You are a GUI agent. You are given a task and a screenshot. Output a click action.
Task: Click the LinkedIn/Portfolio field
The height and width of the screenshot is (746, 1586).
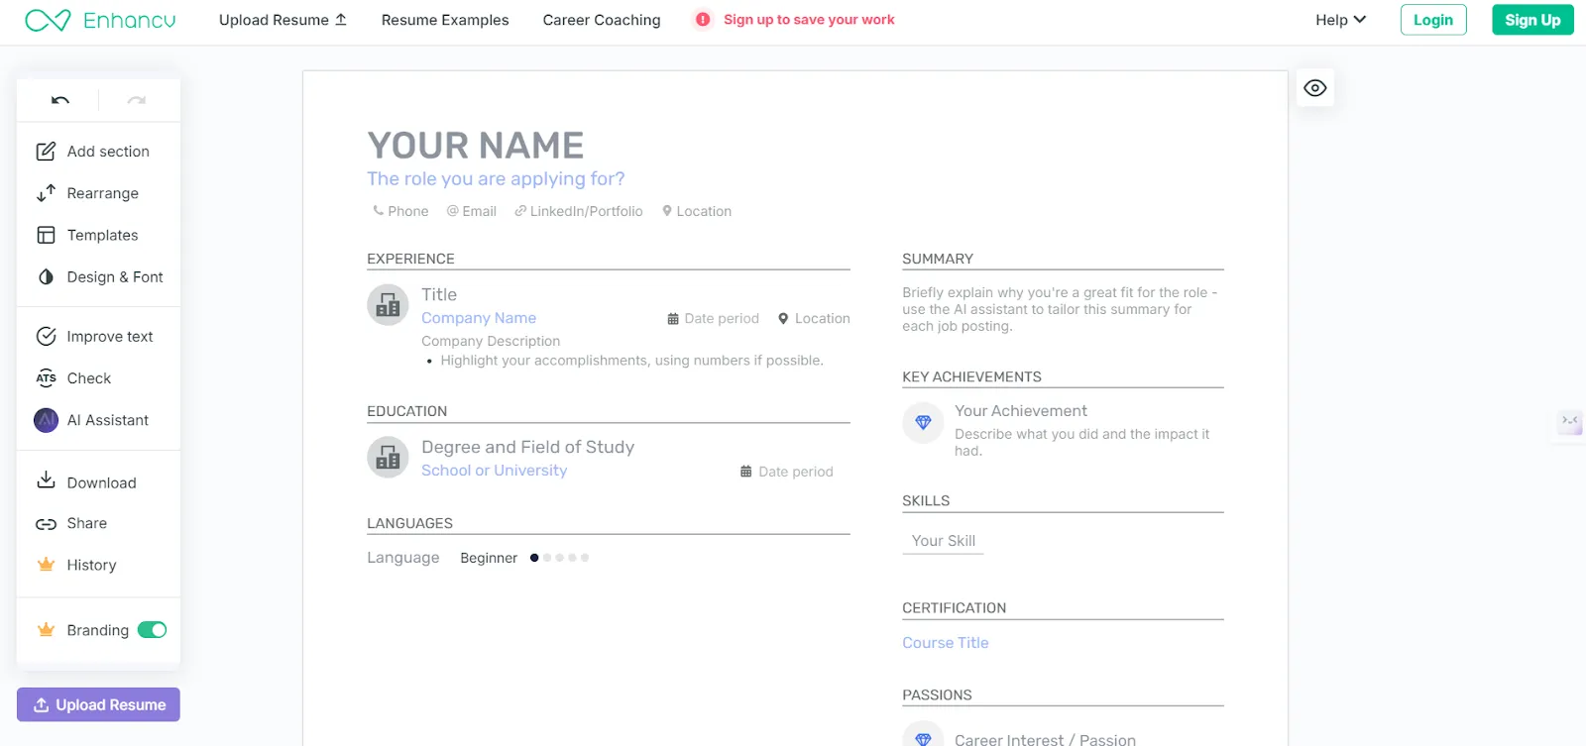tap(579, 211)
